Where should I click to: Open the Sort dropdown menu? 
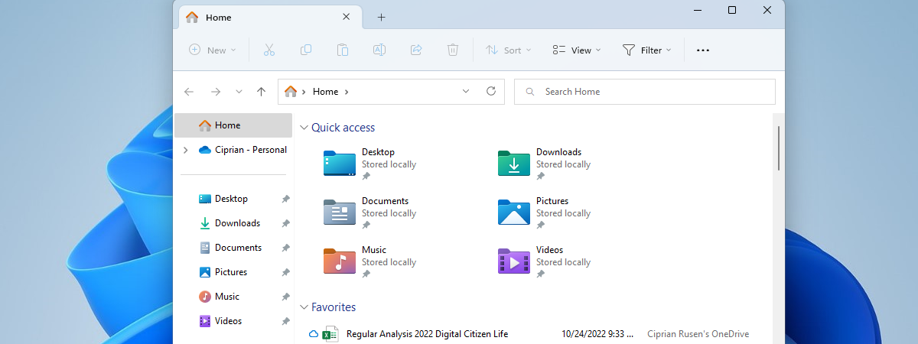[509, 50]
